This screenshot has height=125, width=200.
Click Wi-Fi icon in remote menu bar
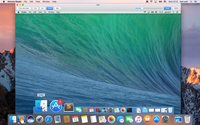click(x=145, y=12)
